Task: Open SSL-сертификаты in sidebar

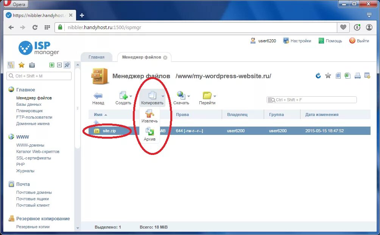Action: 34,158
